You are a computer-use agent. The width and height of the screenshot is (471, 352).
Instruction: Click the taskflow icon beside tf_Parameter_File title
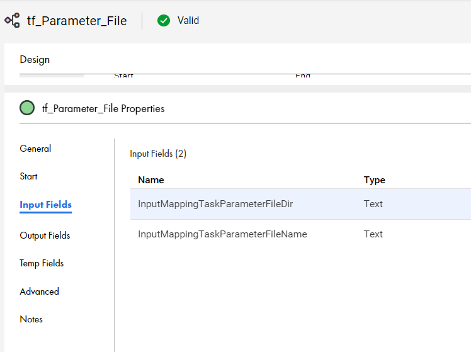(13, 20)
